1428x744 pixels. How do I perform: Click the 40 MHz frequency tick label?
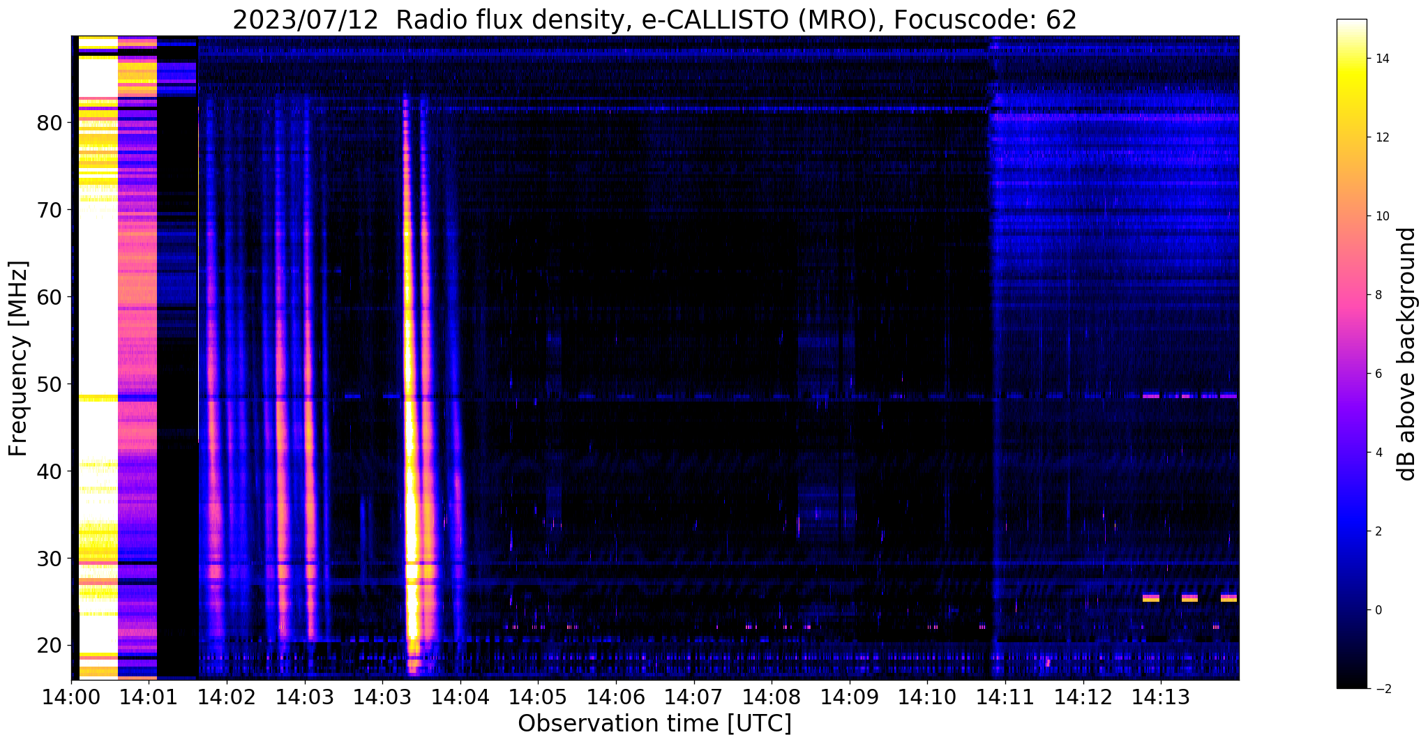pyautogui.click(x=49, y=471)
